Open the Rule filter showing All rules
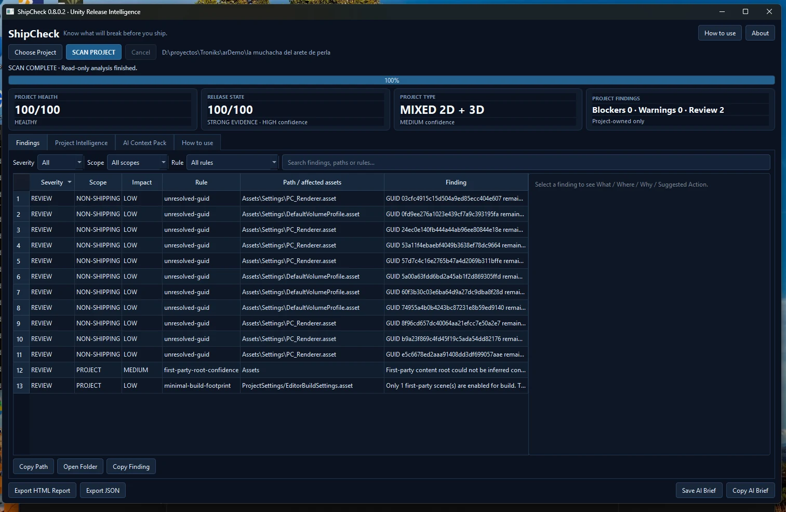Screen dimensions: 786x512 233,163
